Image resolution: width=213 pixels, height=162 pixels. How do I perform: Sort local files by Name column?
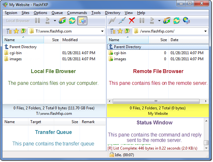point(23,40)
